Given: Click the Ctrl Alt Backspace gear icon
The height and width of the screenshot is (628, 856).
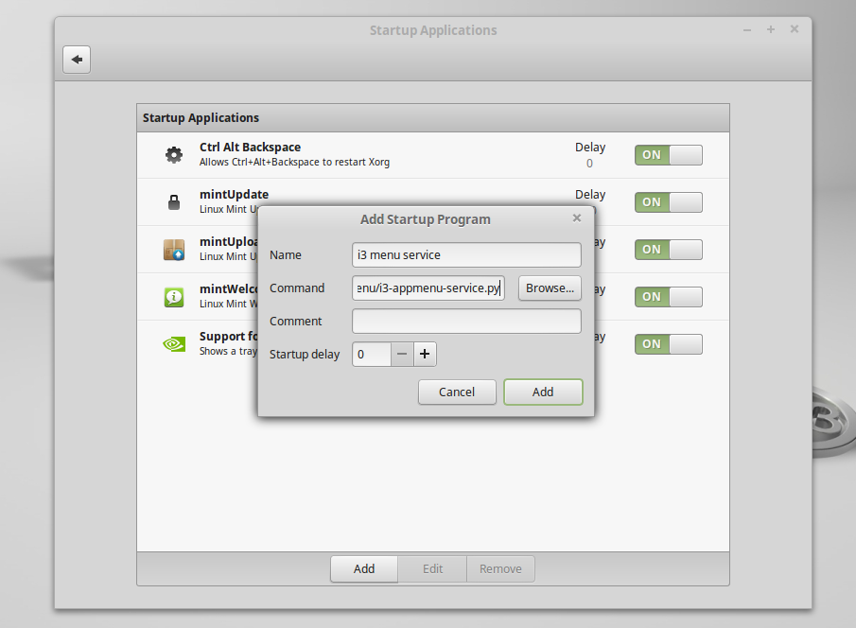Looking at the screenshot, I should pyautogui.click(x=174, y=155).
